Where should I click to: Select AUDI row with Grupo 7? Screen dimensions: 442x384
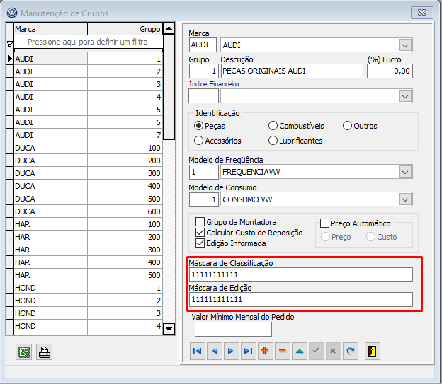pyautogui.click(x=89, y=135)
